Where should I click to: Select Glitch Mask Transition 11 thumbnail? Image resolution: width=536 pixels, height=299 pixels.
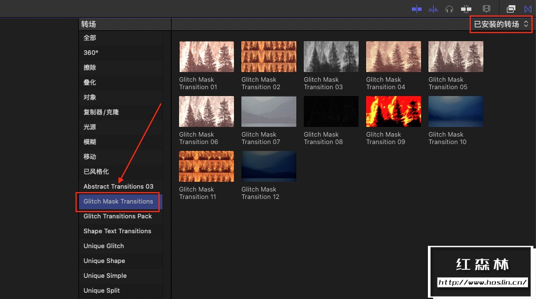pyautogui.click(x=207, y=166)
